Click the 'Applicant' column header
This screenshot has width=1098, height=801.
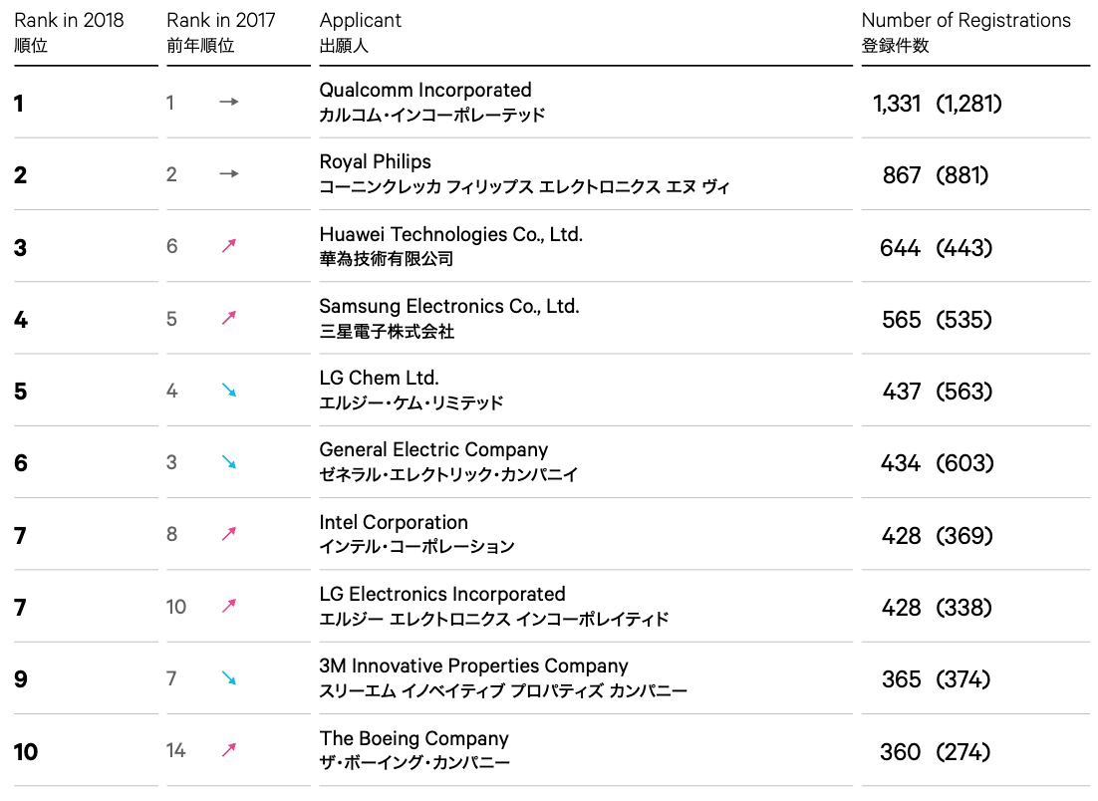[x=361, y=20]
